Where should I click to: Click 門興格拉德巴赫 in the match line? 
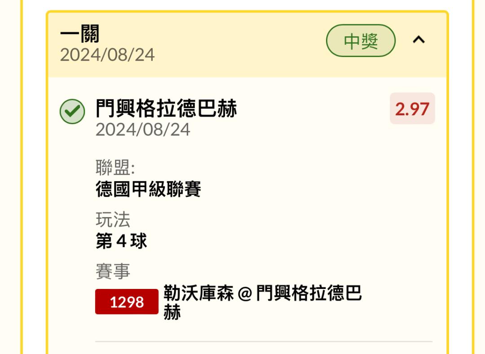(x=309, y=293)
